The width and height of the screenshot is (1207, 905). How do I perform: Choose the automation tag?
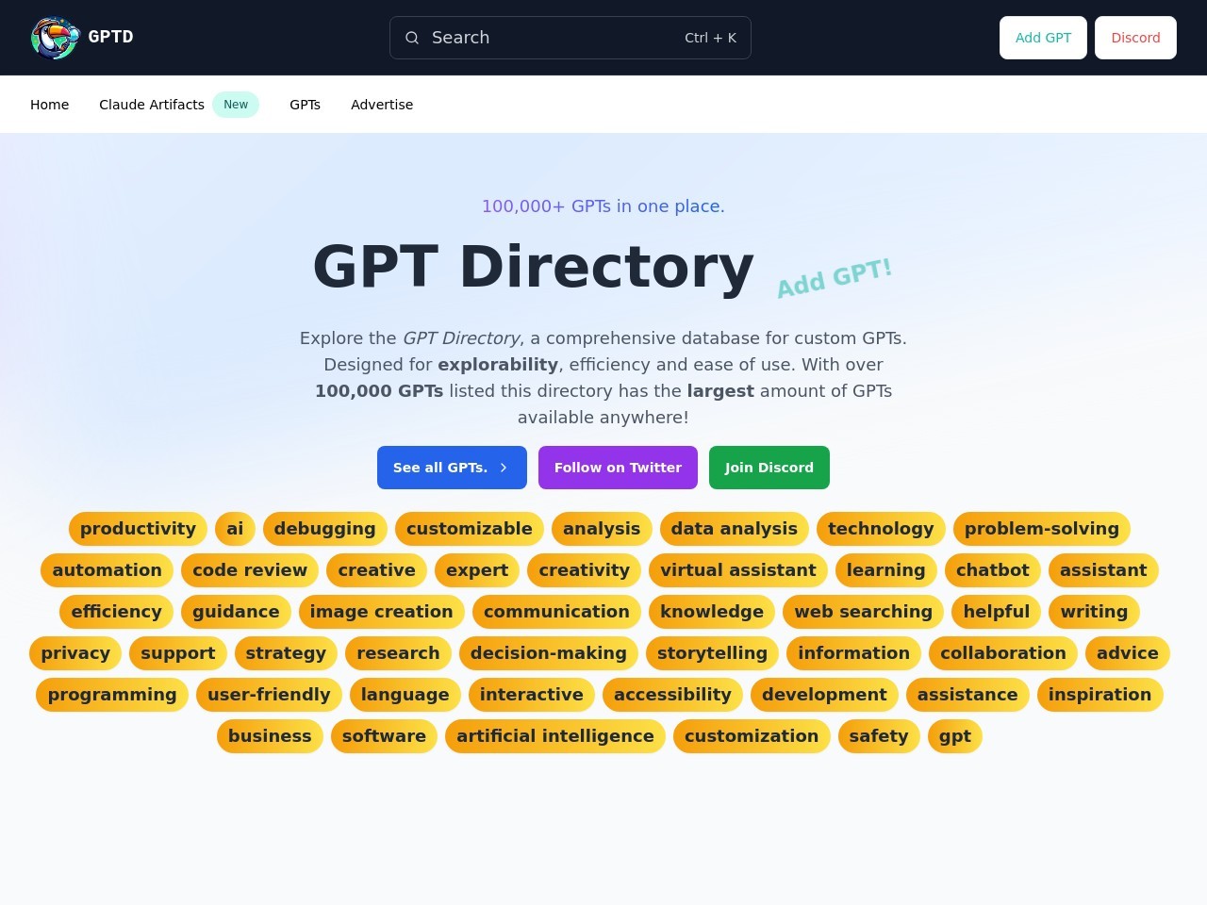coord(107,570)
